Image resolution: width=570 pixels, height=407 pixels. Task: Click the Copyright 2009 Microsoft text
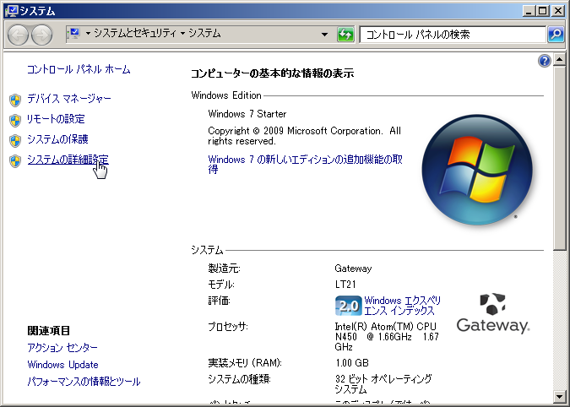point(304,136)
